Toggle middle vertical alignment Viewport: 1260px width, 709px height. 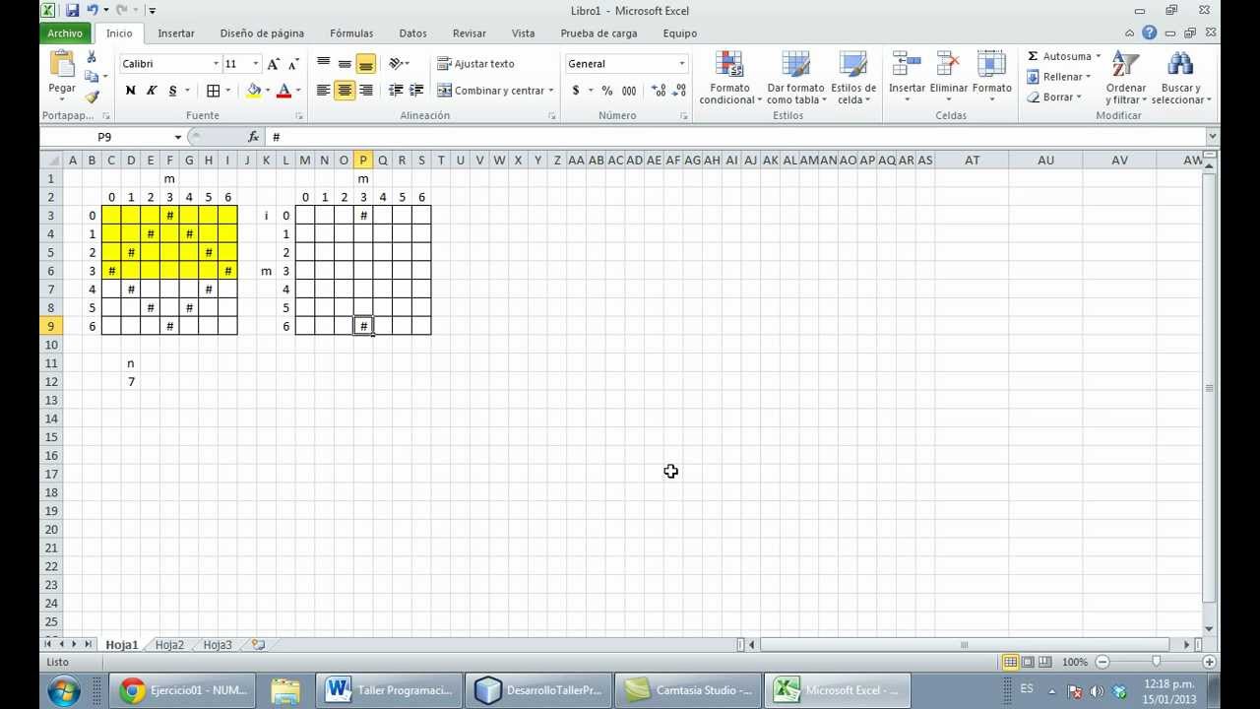pos(345,64)
